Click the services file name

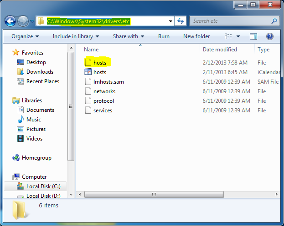pyautogui.click(x=103, y=110)
